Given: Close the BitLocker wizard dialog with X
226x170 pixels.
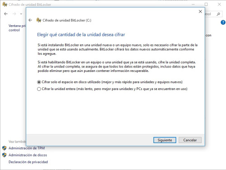Looking at the screenshot, I should pos(200,12).
